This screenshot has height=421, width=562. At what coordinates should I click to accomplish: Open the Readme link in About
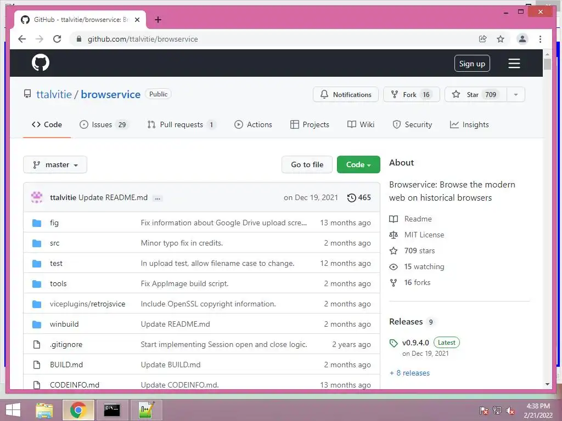pyautogui.click(x=418, y=219)
